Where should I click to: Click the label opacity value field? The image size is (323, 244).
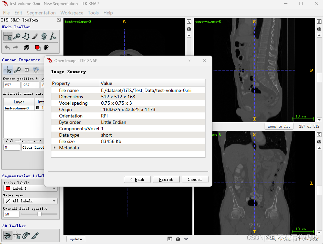pyautogui.click(x=11, y=214)
